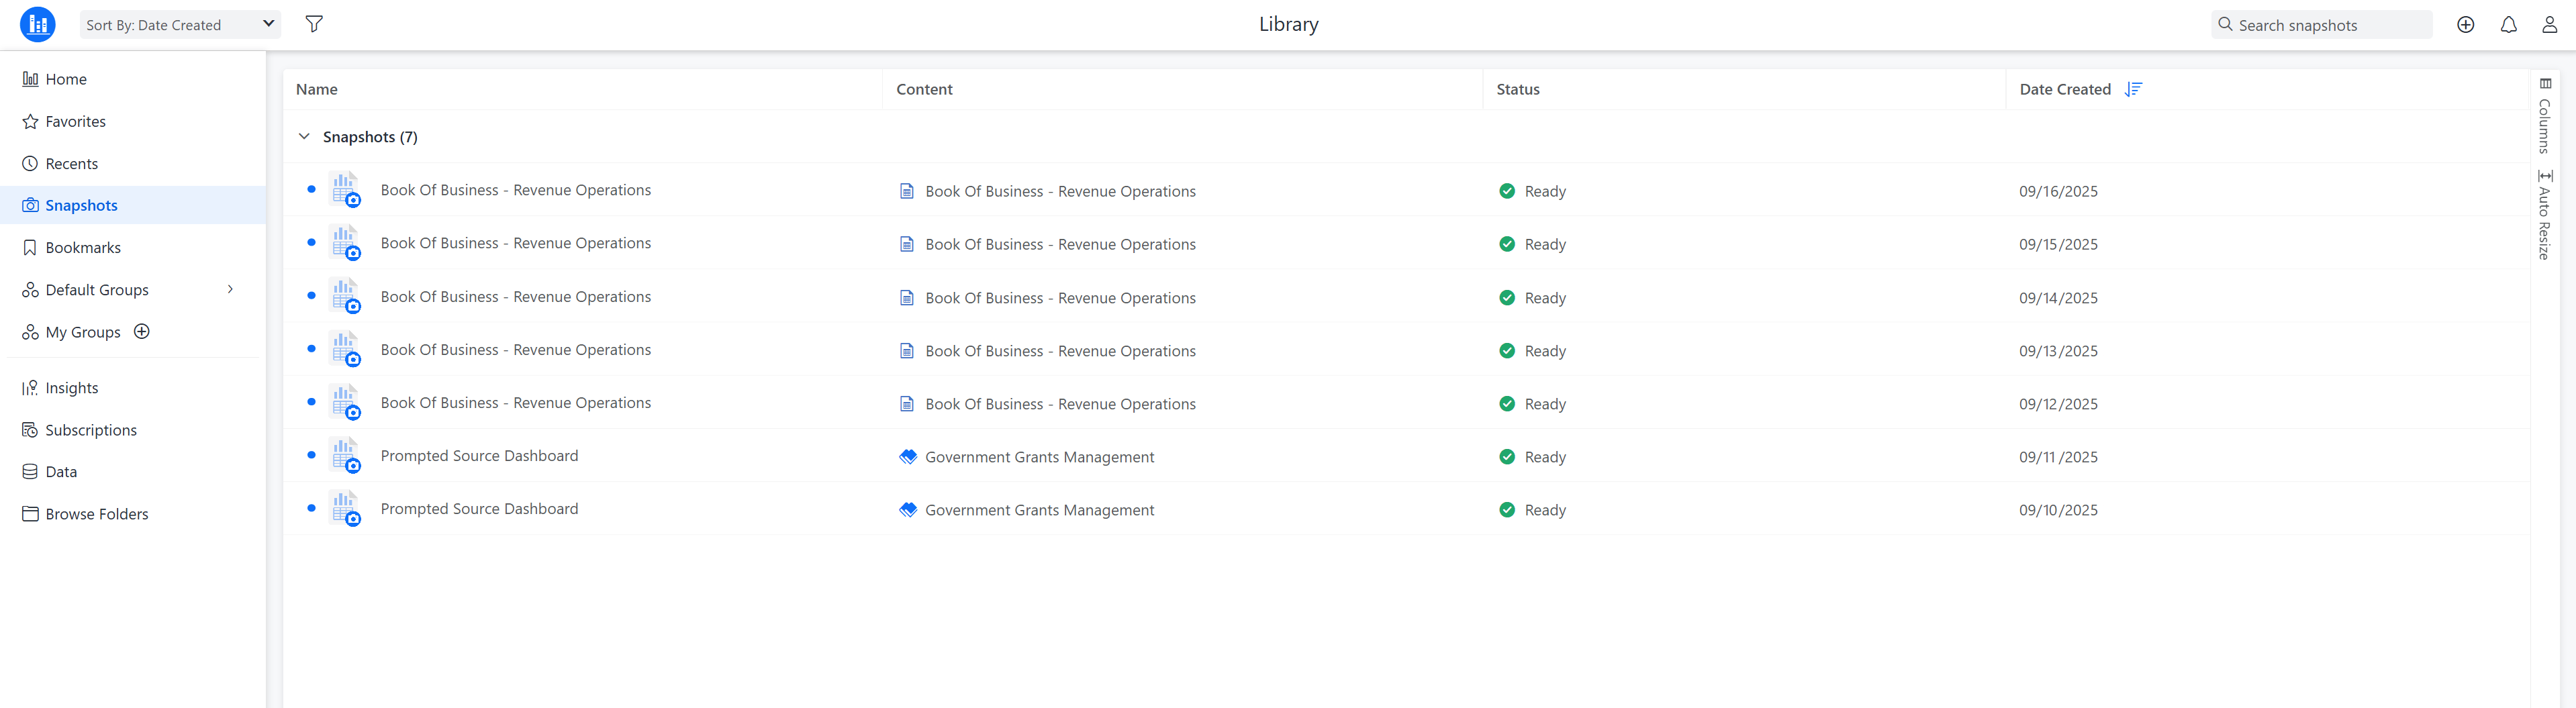Open Bookmarks from the sidebar
This screenshot has height=708, width=2576.
83,248
